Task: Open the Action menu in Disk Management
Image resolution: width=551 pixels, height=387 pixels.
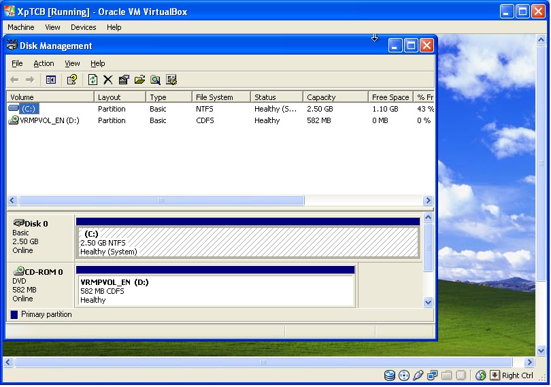Action: pos(44,64)
